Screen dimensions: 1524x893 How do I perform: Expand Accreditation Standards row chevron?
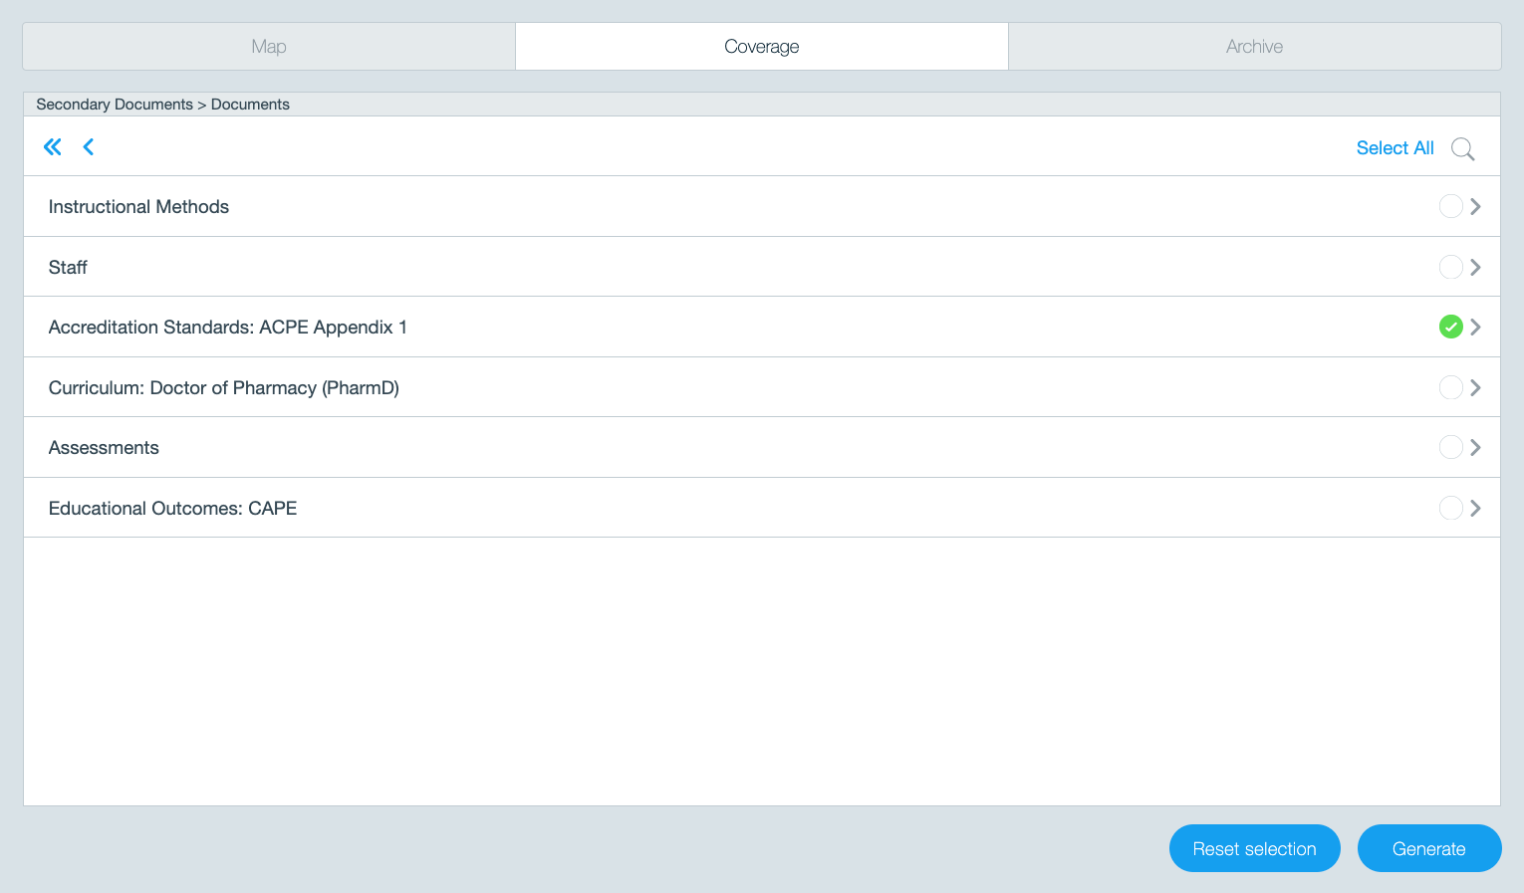click(1475, 327)
